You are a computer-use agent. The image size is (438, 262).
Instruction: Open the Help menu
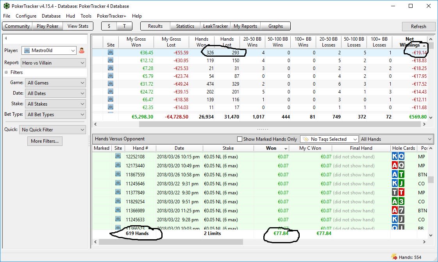(x=137, y=16)
